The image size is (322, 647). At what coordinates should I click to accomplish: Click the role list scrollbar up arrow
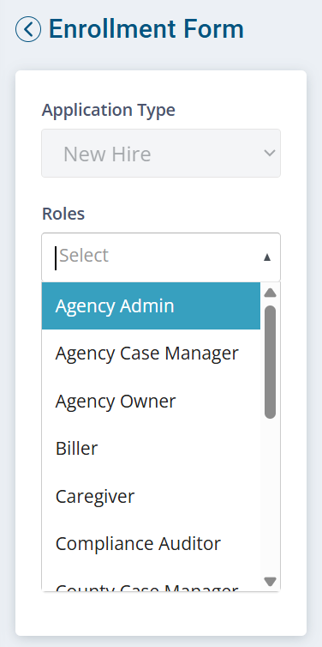coord(270,293)
